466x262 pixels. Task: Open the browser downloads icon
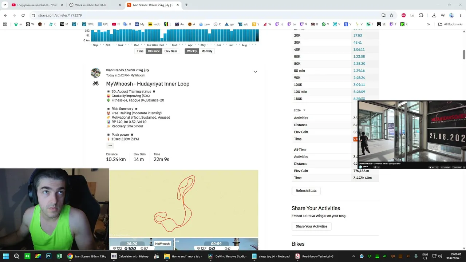click(434, 15)
